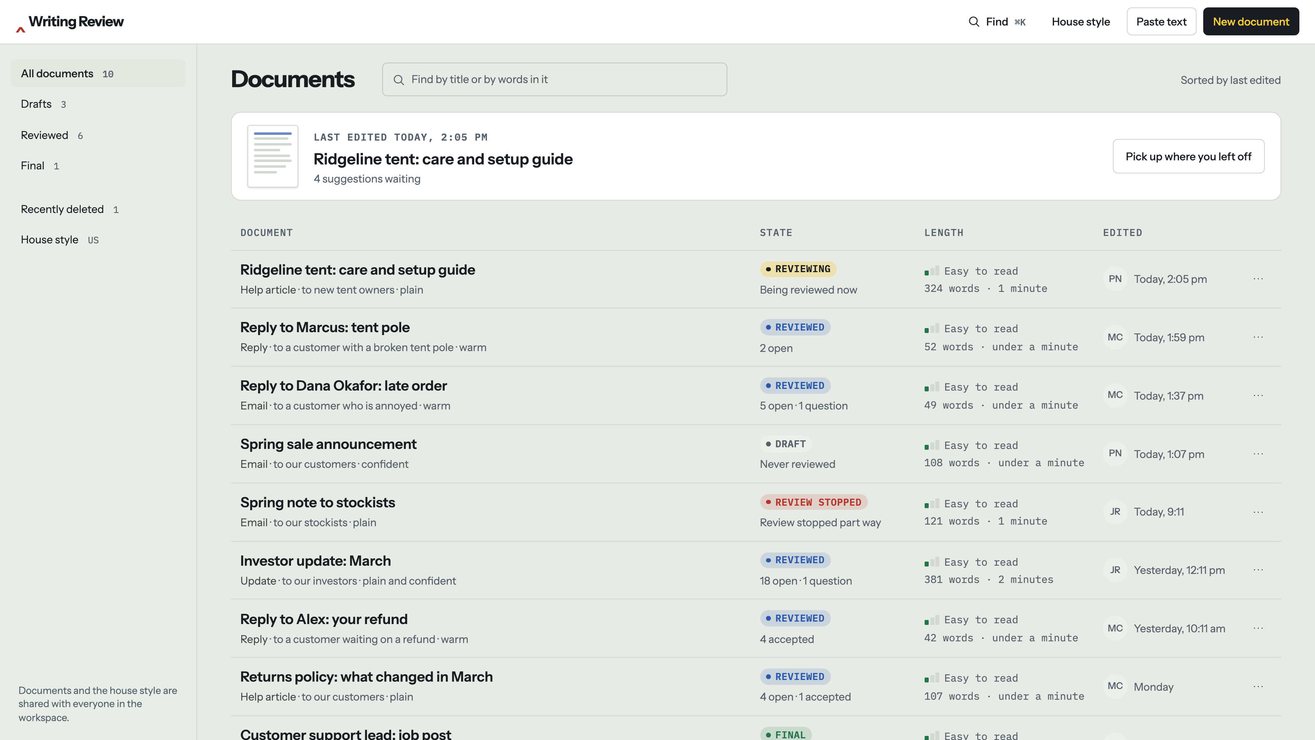Open more options for Reply to Alex row
Image resolution: width=1315 pixels, height=740 pixels.
click(1258, 628)
